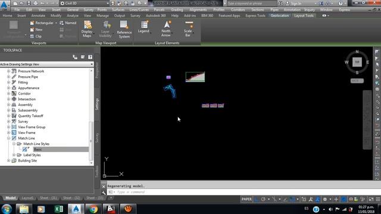This screenshot has width=381, height=214.
Task: Switch to the Layout1 tab
Action: (x=27, y=198)
